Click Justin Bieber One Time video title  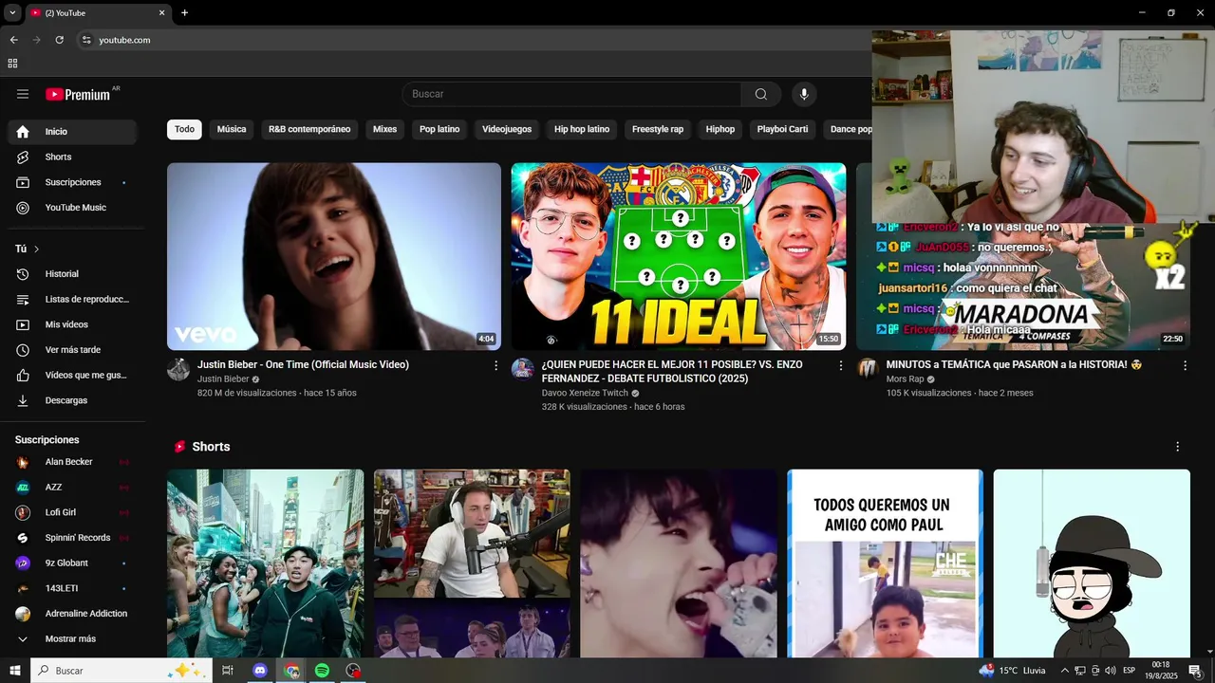point(303,365)
